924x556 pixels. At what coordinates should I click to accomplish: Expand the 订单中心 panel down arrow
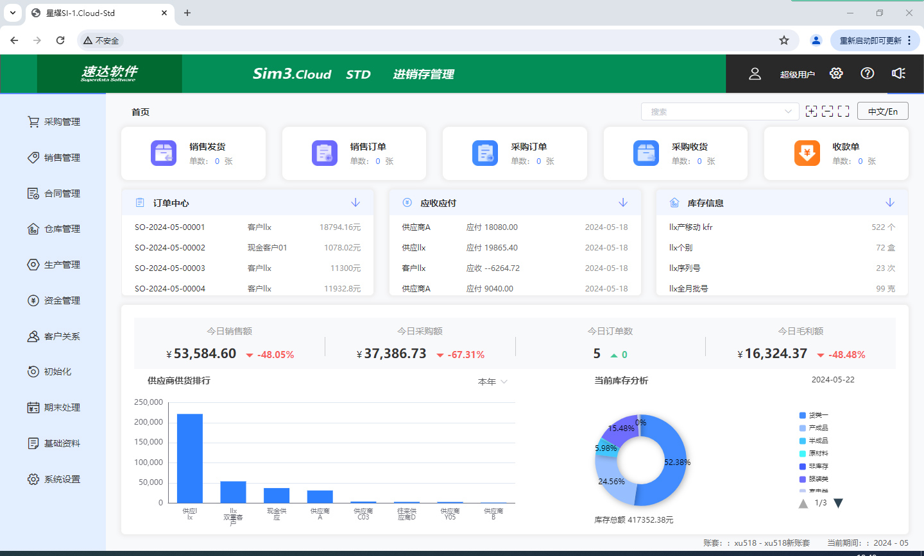coord(355,203)
